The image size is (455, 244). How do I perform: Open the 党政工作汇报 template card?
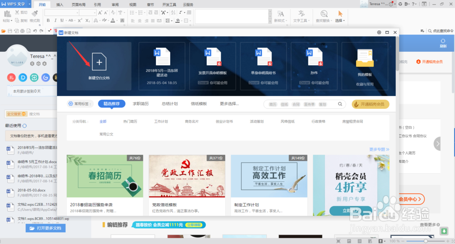point(187,185)
